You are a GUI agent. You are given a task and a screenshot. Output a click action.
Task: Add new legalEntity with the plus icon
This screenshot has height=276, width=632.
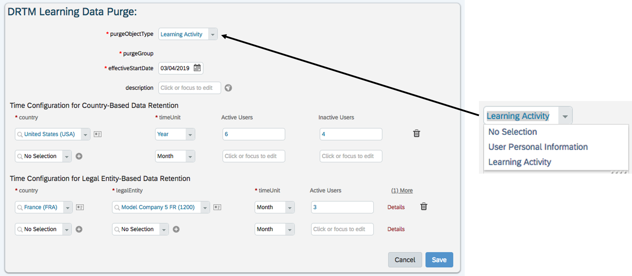pyautogui.click(x=176, y=229)
